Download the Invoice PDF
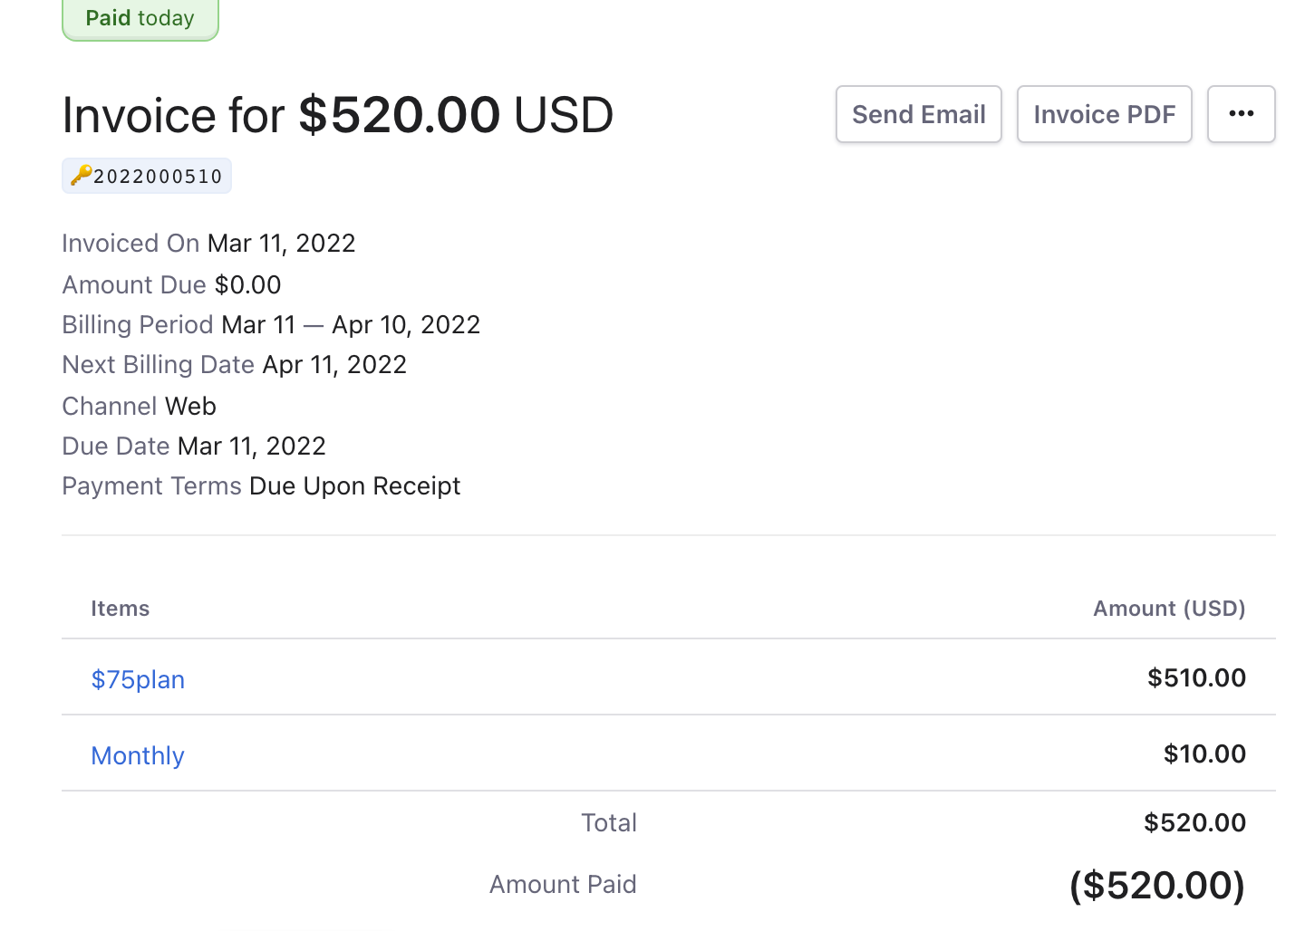Viewport: 1305px width, 931px height. [x=1104, y=114]
